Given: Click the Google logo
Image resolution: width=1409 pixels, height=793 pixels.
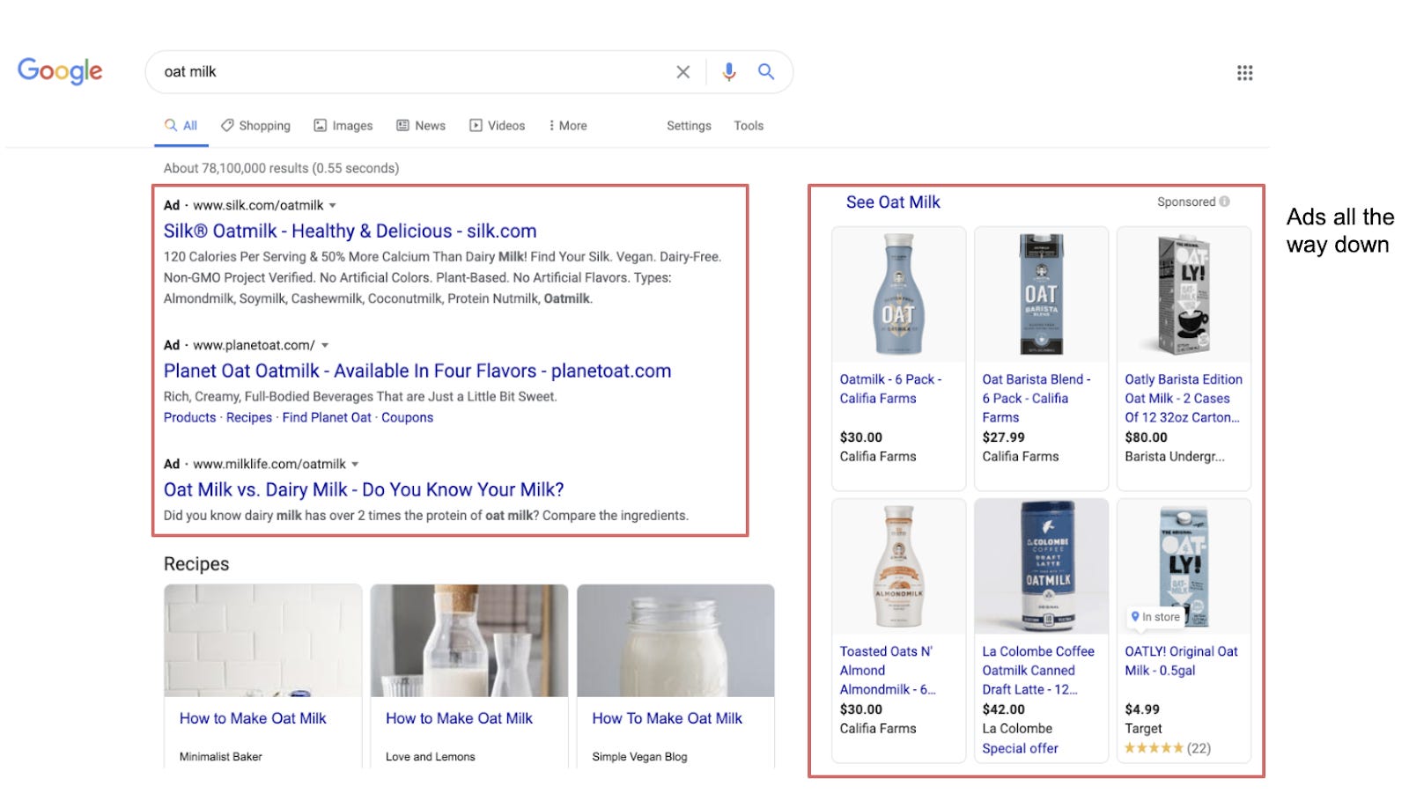Looking at the screenshot, I should [60, 71].
